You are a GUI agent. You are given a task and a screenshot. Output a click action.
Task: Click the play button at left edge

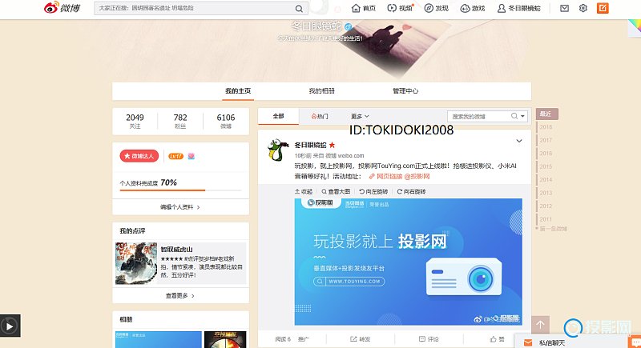10,326
